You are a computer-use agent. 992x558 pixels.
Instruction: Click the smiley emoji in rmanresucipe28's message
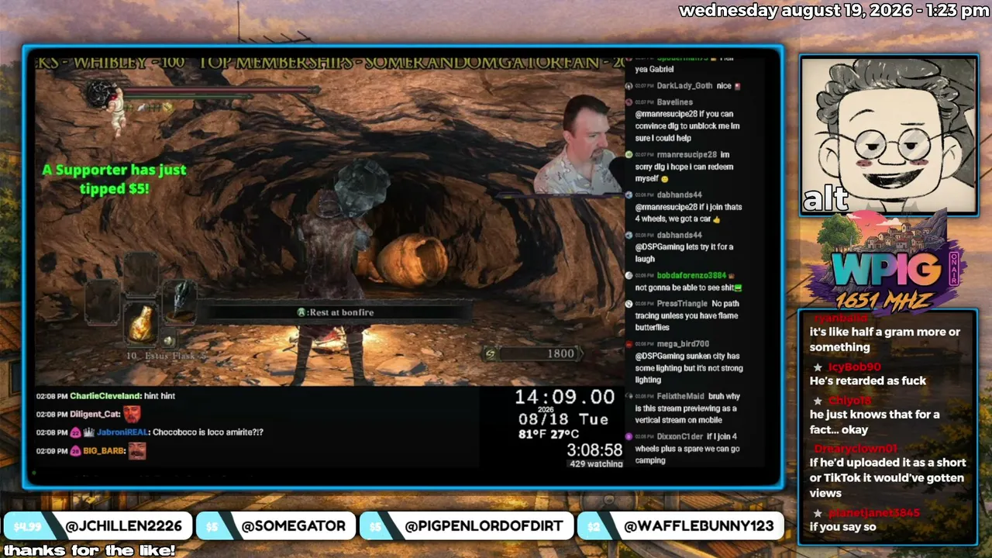[x=666, y=179]
